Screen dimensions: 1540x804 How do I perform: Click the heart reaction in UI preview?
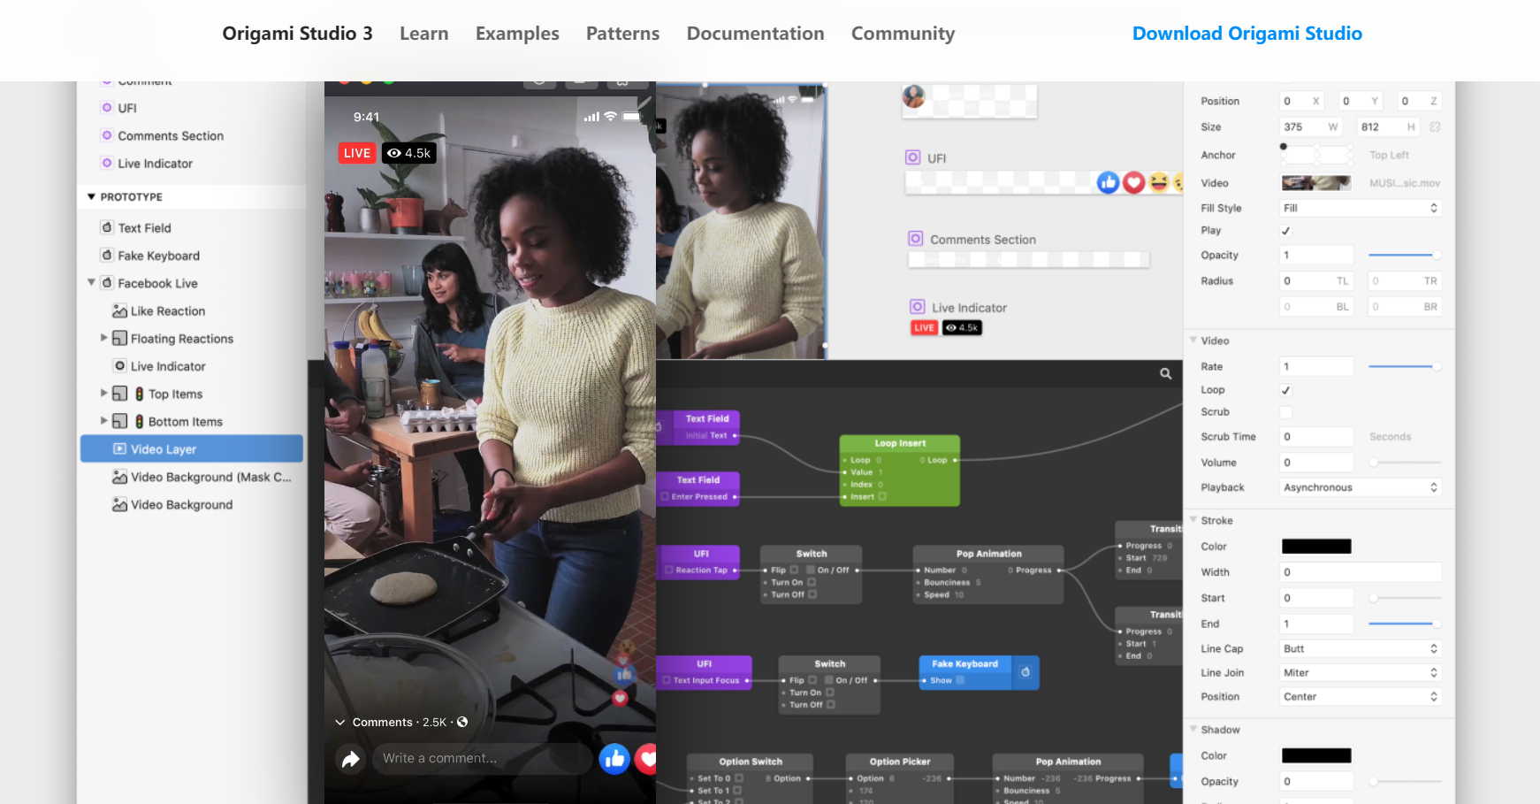point(1133,183)
